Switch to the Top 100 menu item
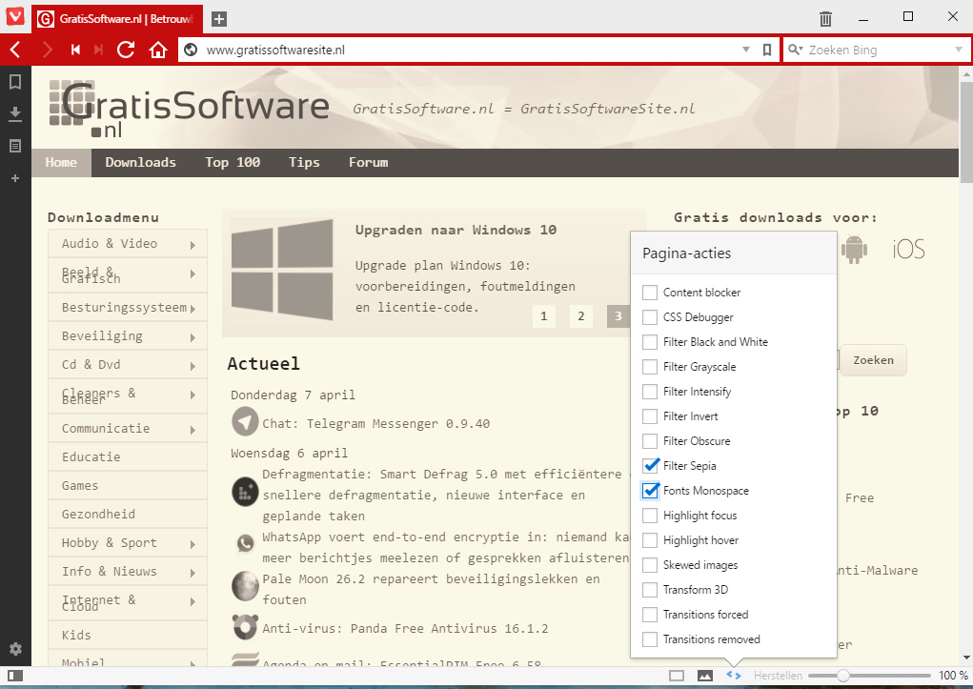The image size is (973, 689). 233,162
